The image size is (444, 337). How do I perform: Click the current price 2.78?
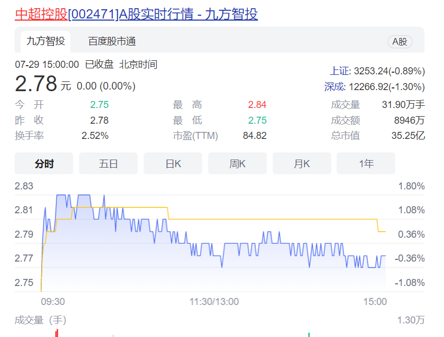[x=36, y=84]
